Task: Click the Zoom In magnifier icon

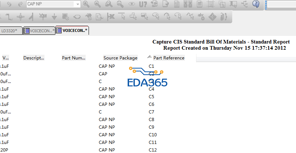Action: tap(86, 4)
